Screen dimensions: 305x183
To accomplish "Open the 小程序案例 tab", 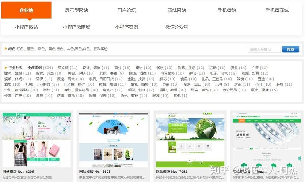I will (x=127, y=27).
